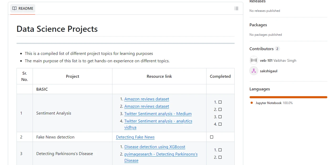Screen dimensions: 336x165
Task: Open Disease detection using XGBoost link
Action: [155, 147]
